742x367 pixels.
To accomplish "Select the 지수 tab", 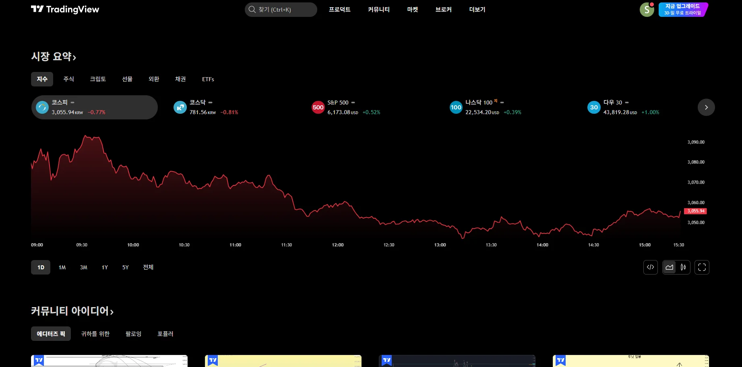I will (x=42, y=79).
